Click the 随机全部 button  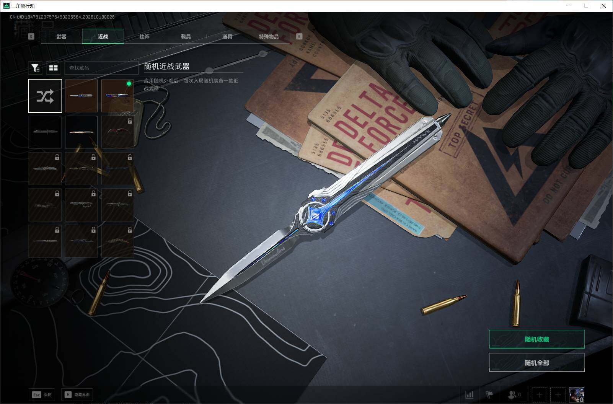(537, 363)
